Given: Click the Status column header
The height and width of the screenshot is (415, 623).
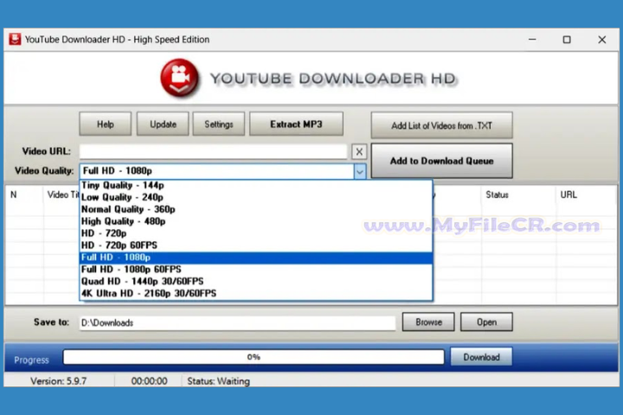Looking at the screenshot, I should click(x=518, y=195).
